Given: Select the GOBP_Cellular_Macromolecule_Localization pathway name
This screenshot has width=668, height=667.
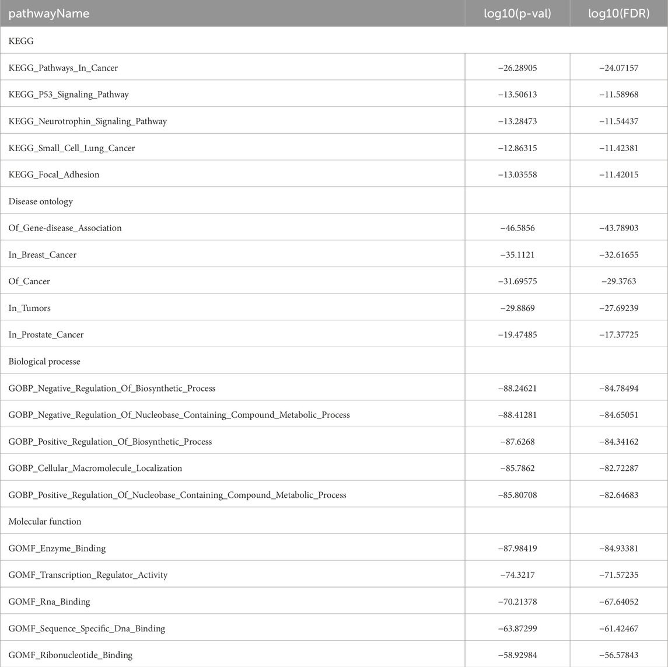Looking at the screenshot, I should (95, 468).
